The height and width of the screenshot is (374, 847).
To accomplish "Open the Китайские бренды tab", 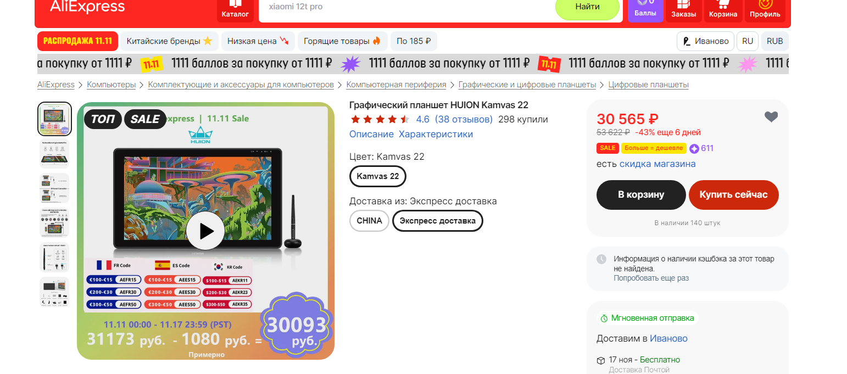I will (169, 41).
